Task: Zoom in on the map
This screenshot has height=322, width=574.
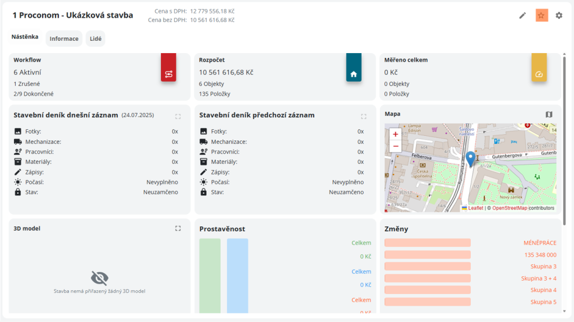Action: pos(395,134)
